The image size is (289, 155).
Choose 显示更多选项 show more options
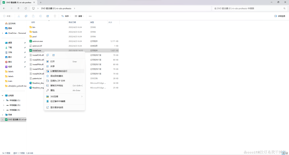[x=64, y=107]
